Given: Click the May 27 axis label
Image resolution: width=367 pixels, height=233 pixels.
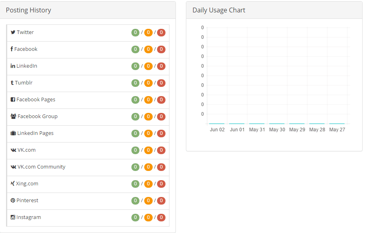Looking at the screenshot, I should (337, 130).
